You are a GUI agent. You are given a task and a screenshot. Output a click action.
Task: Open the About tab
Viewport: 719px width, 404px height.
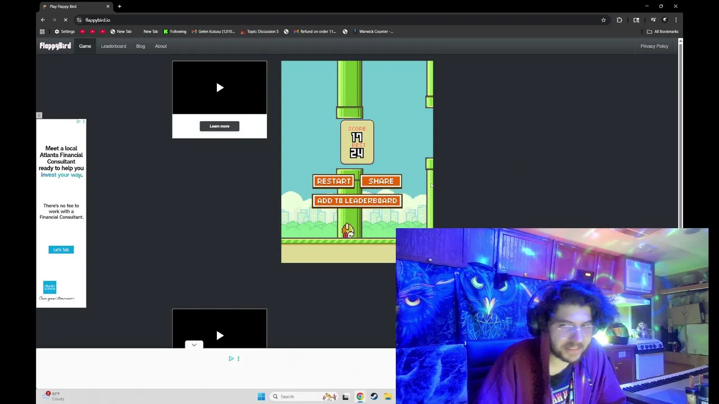point(161,46)
